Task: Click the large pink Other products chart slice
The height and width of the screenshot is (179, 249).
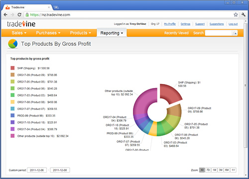Action: 143,101
